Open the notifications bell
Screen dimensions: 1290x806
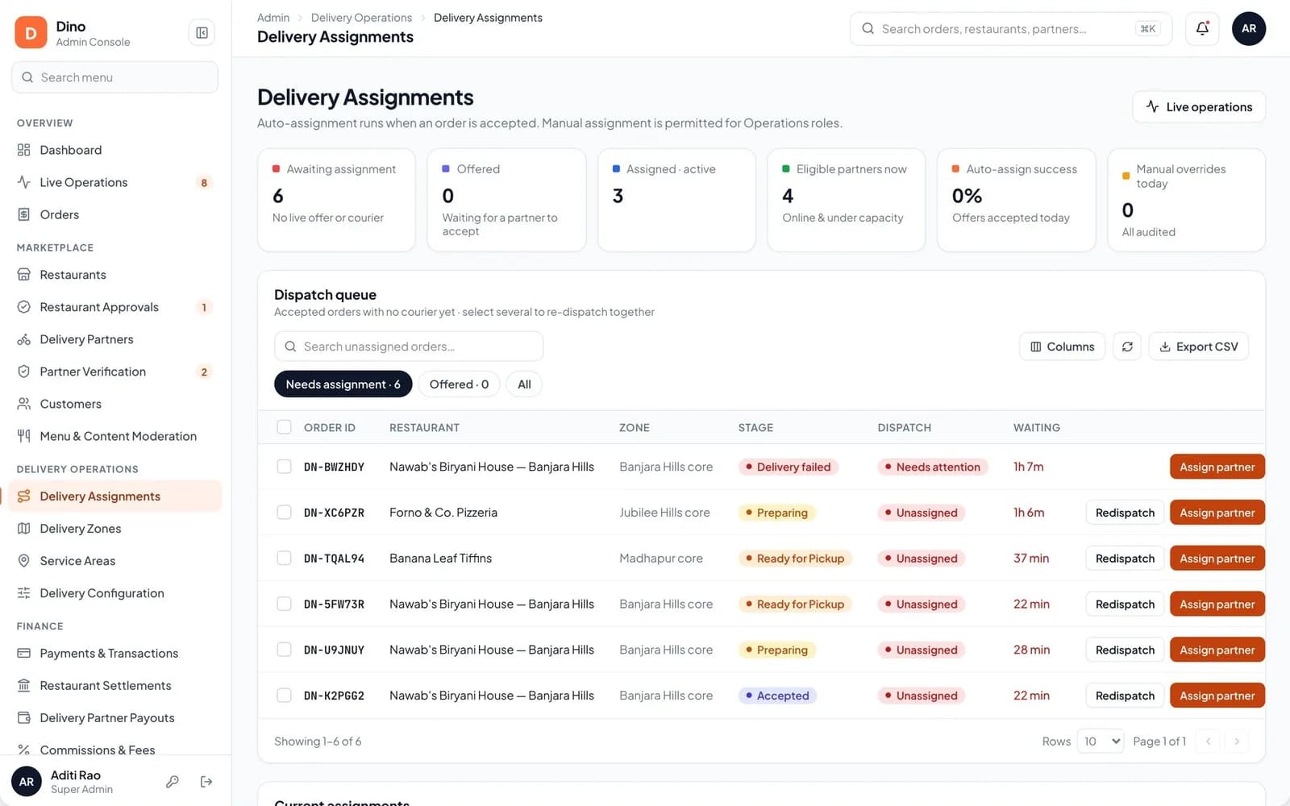(x=1202, y=29)
